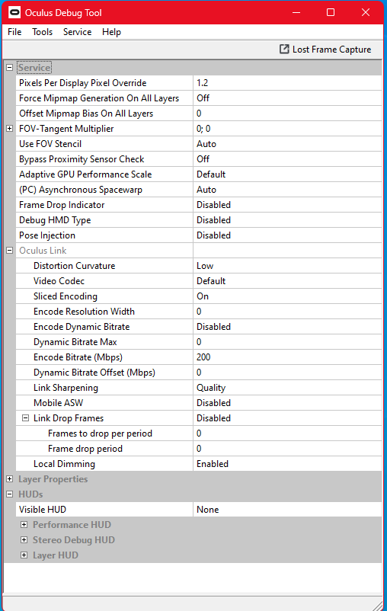The width and height of the screenshot is (387, 611).
Task: Change Video Codec value Default
Action: click(x=287, y=280)
